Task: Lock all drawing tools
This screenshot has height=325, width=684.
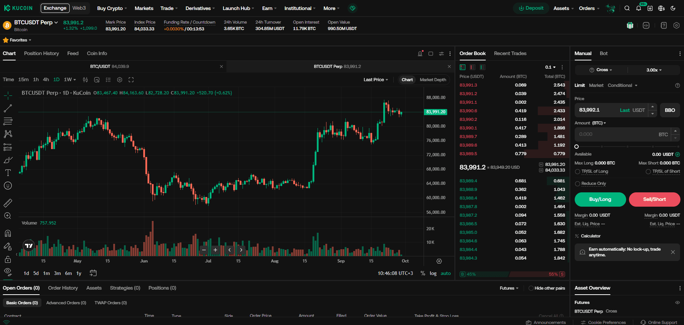Action: point(8,259)
